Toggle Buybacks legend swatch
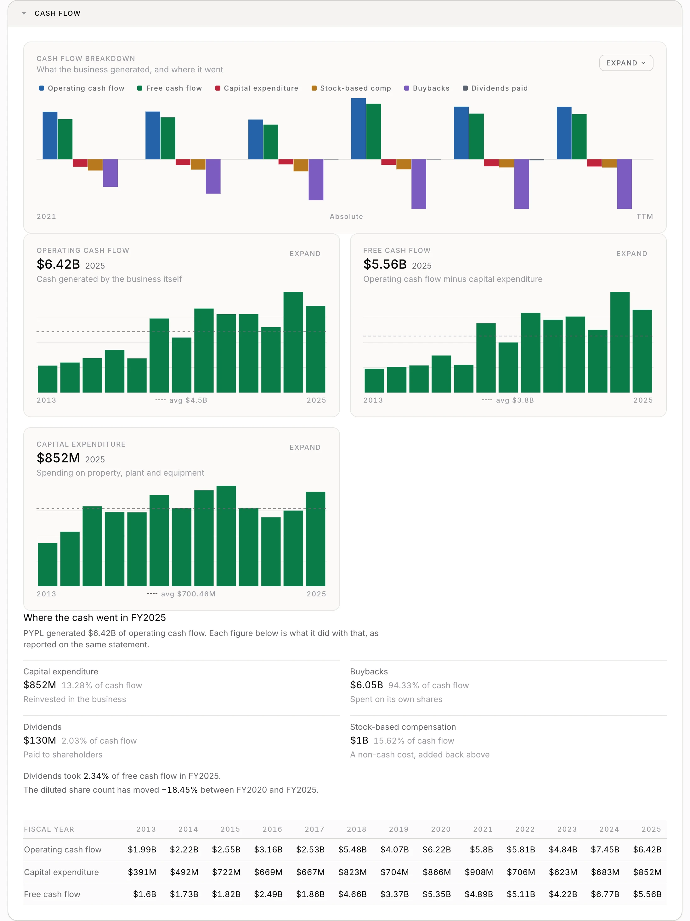The width and height of the screenshot is (690, 921). coord(406,88)
